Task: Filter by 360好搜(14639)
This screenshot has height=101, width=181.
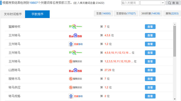Action: [151, 13]
